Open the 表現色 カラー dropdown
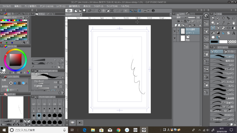 tap(13, 90)
